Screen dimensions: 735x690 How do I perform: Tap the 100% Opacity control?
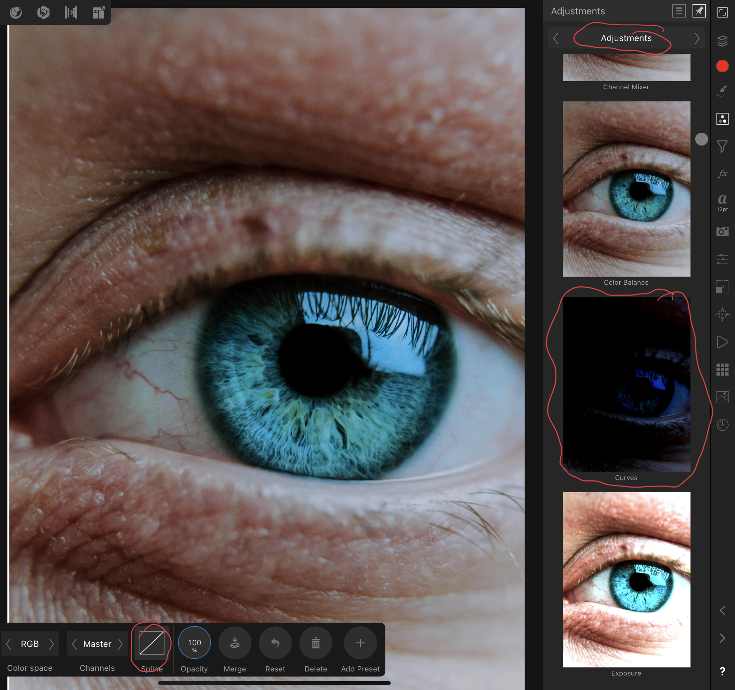pos(195,643)
